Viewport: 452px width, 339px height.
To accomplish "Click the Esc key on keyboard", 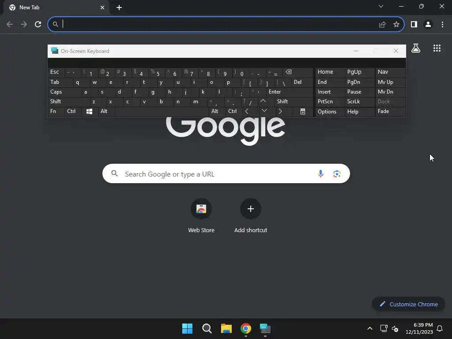I will pyautogui.click(x=56, y=72).
